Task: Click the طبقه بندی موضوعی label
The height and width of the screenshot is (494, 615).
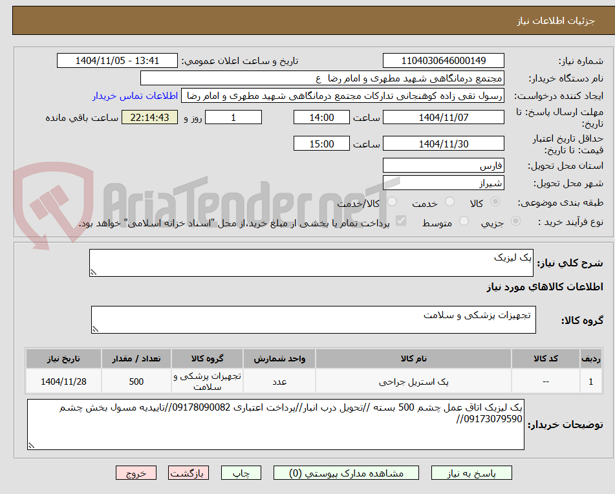Action: [561, 202]
